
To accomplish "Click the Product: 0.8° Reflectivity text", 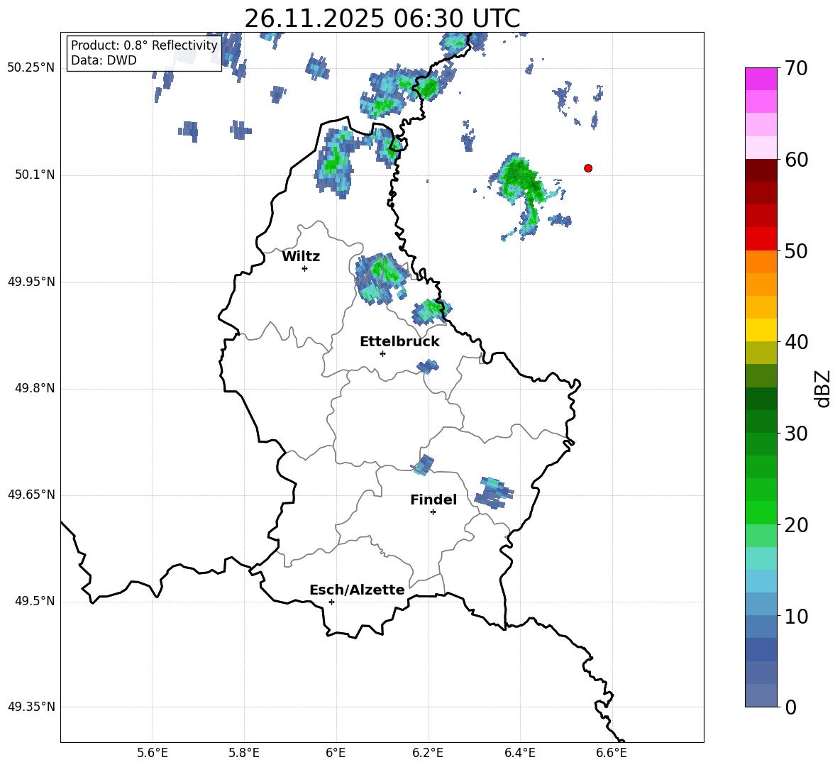I will 144,45.
